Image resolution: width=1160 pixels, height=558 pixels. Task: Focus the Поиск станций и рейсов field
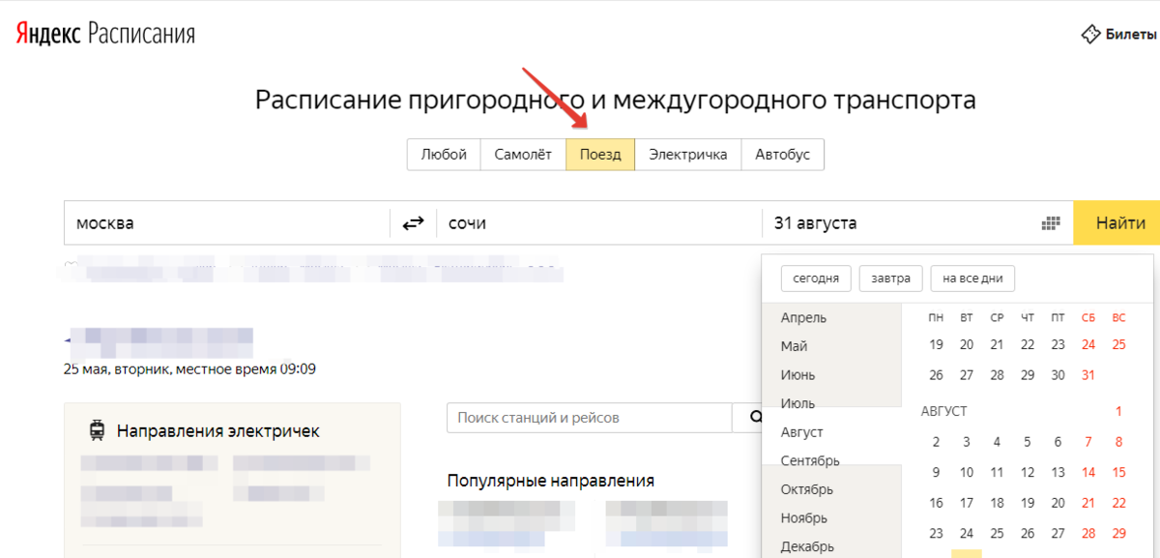tap(590, 418)
